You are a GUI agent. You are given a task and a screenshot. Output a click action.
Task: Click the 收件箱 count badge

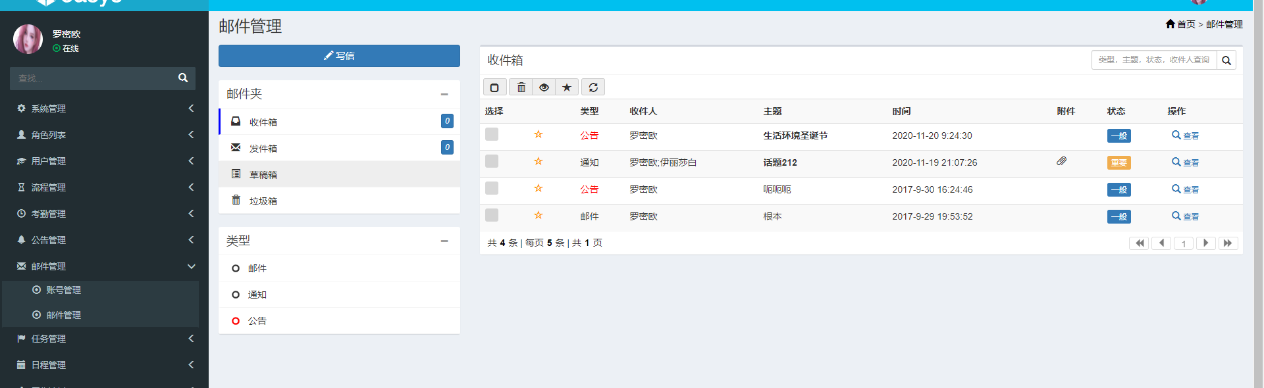447,121
